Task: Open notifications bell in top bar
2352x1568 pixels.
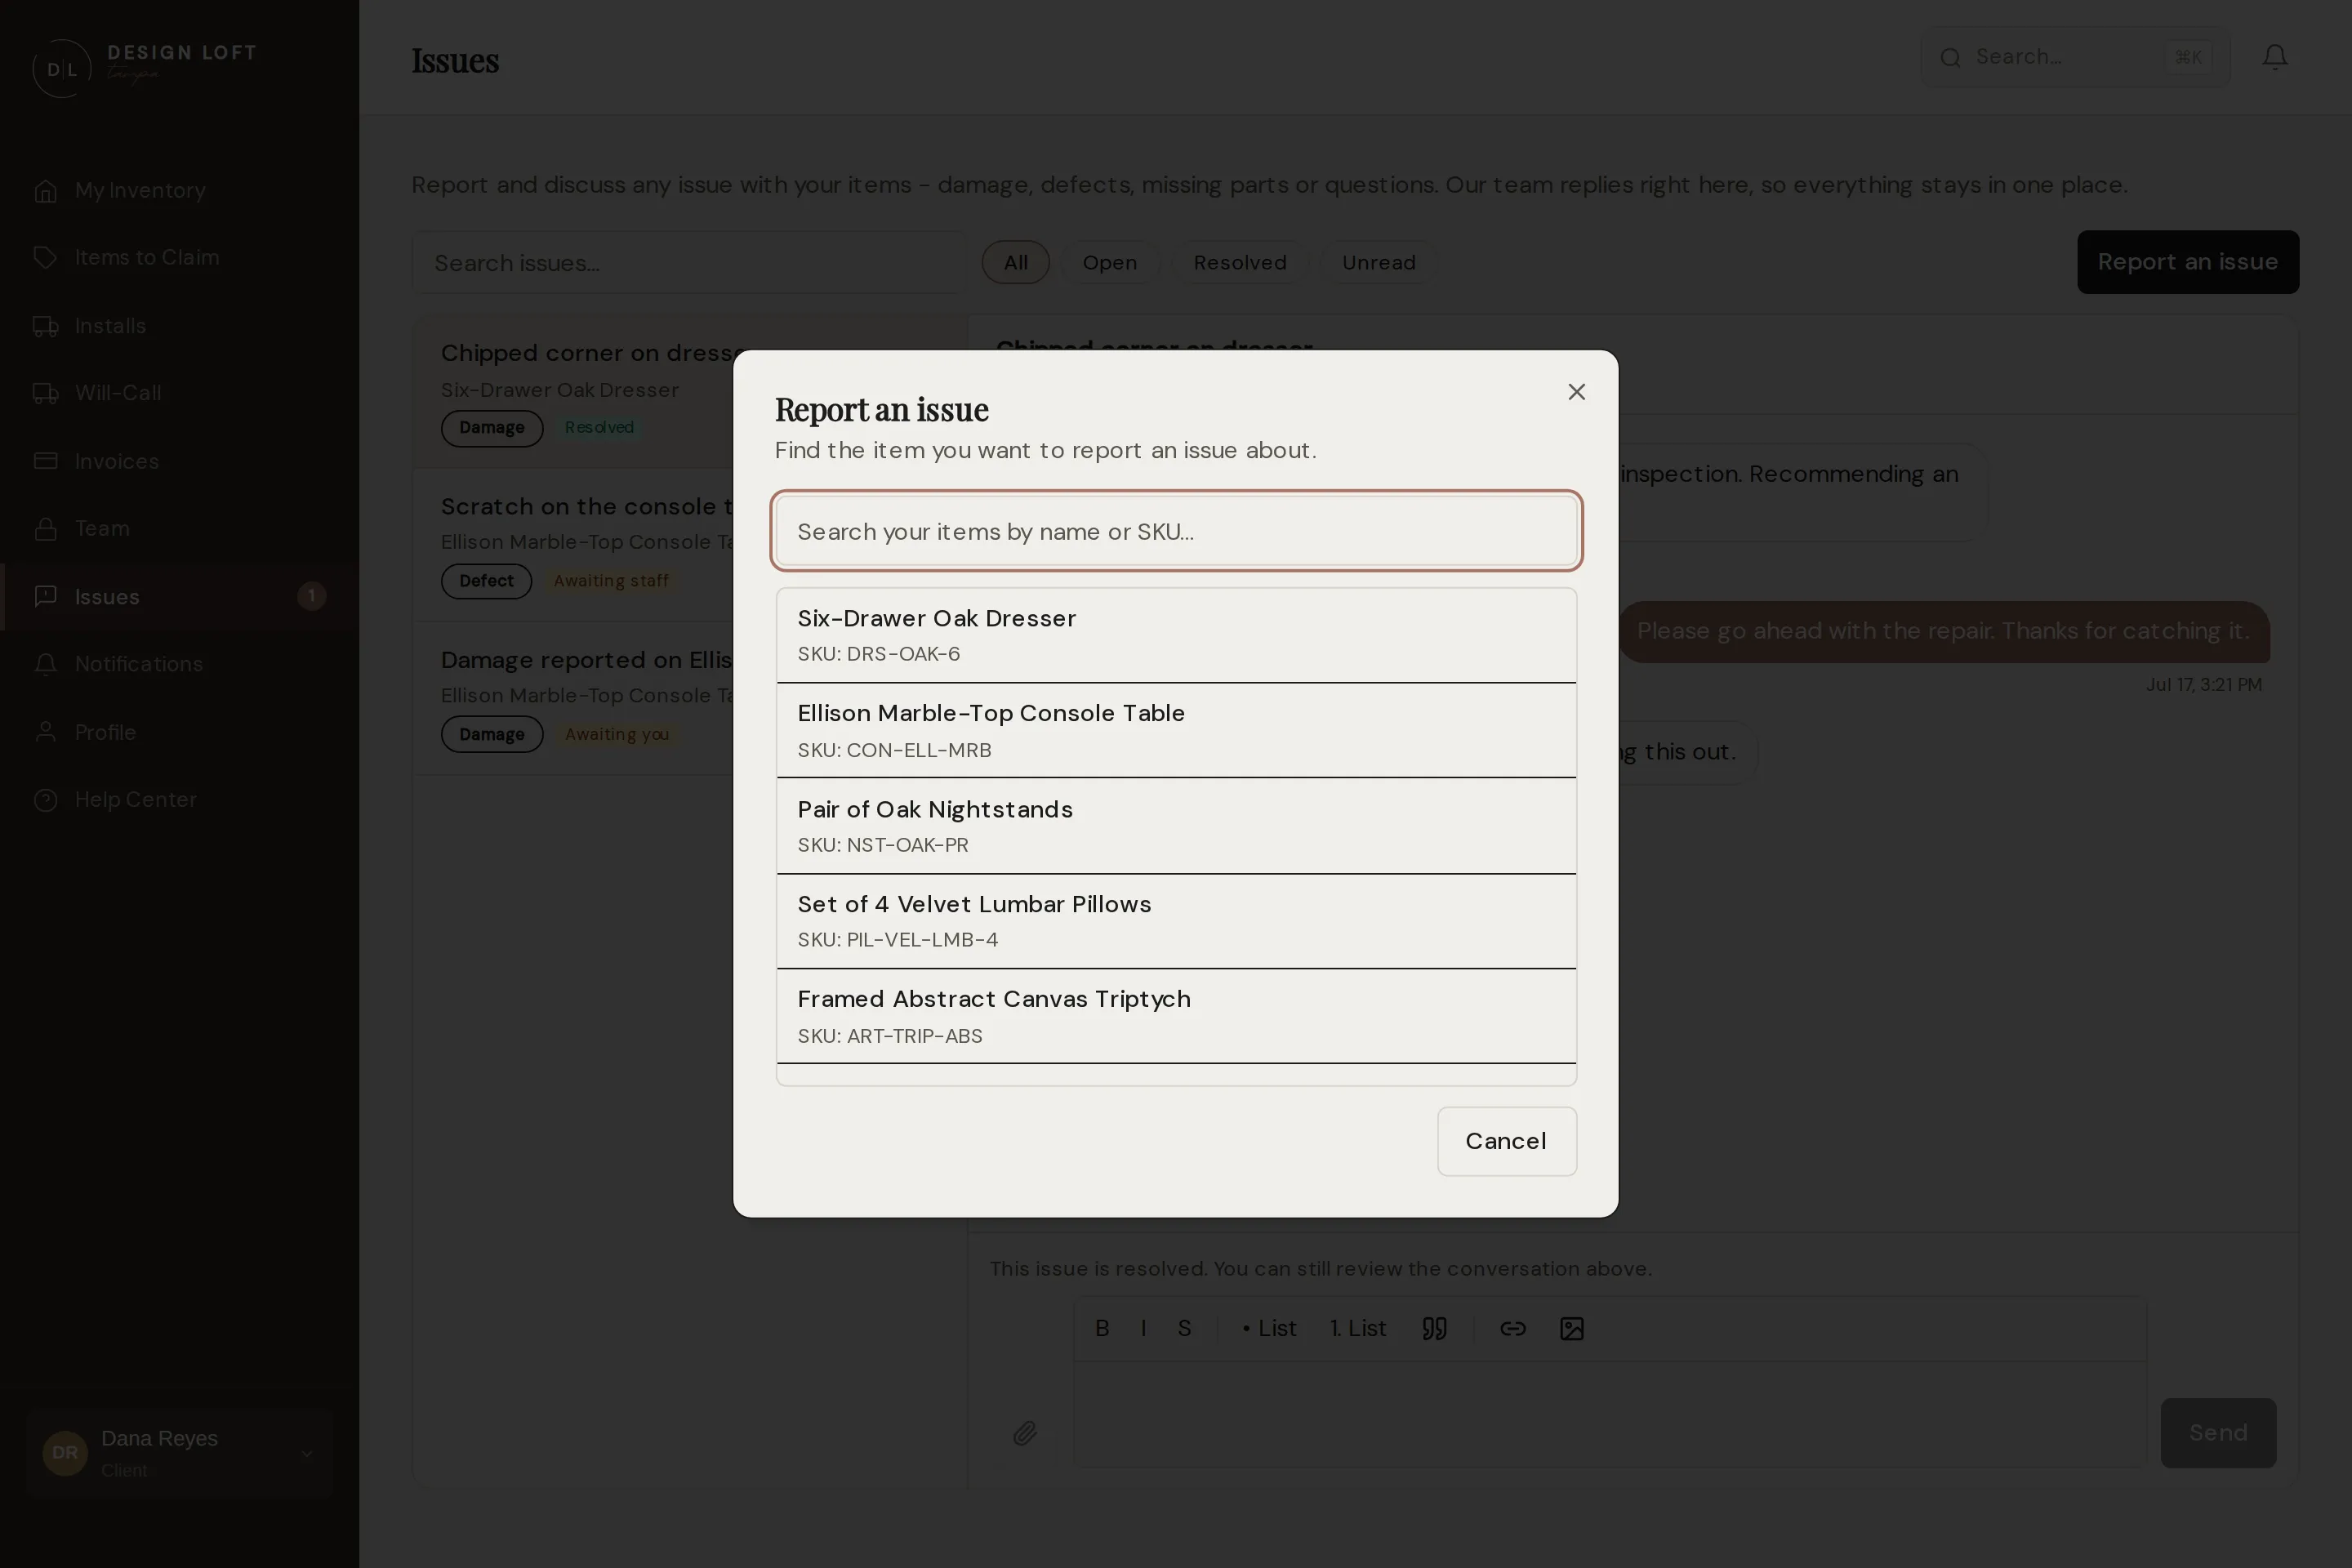Action: [2275, 57]
